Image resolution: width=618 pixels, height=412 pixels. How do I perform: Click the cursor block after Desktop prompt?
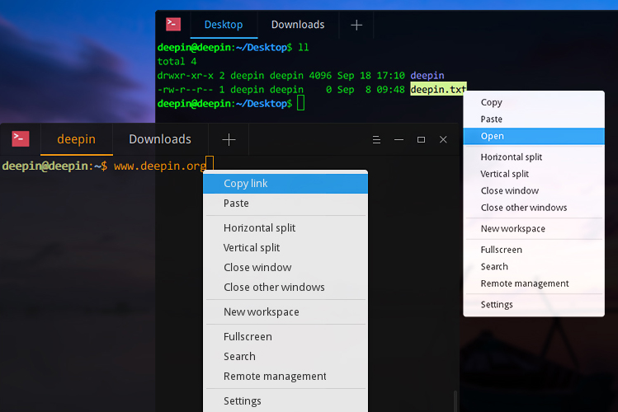300,103
